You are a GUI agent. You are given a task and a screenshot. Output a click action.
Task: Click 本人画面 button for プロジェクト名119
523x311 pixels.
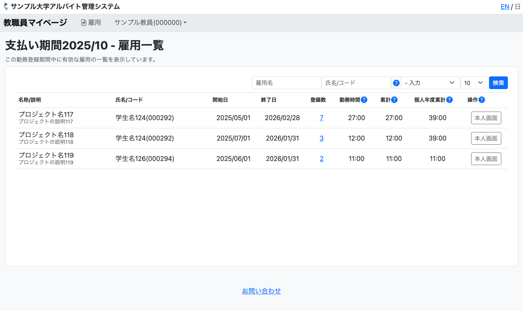click(x=486, y=159)
